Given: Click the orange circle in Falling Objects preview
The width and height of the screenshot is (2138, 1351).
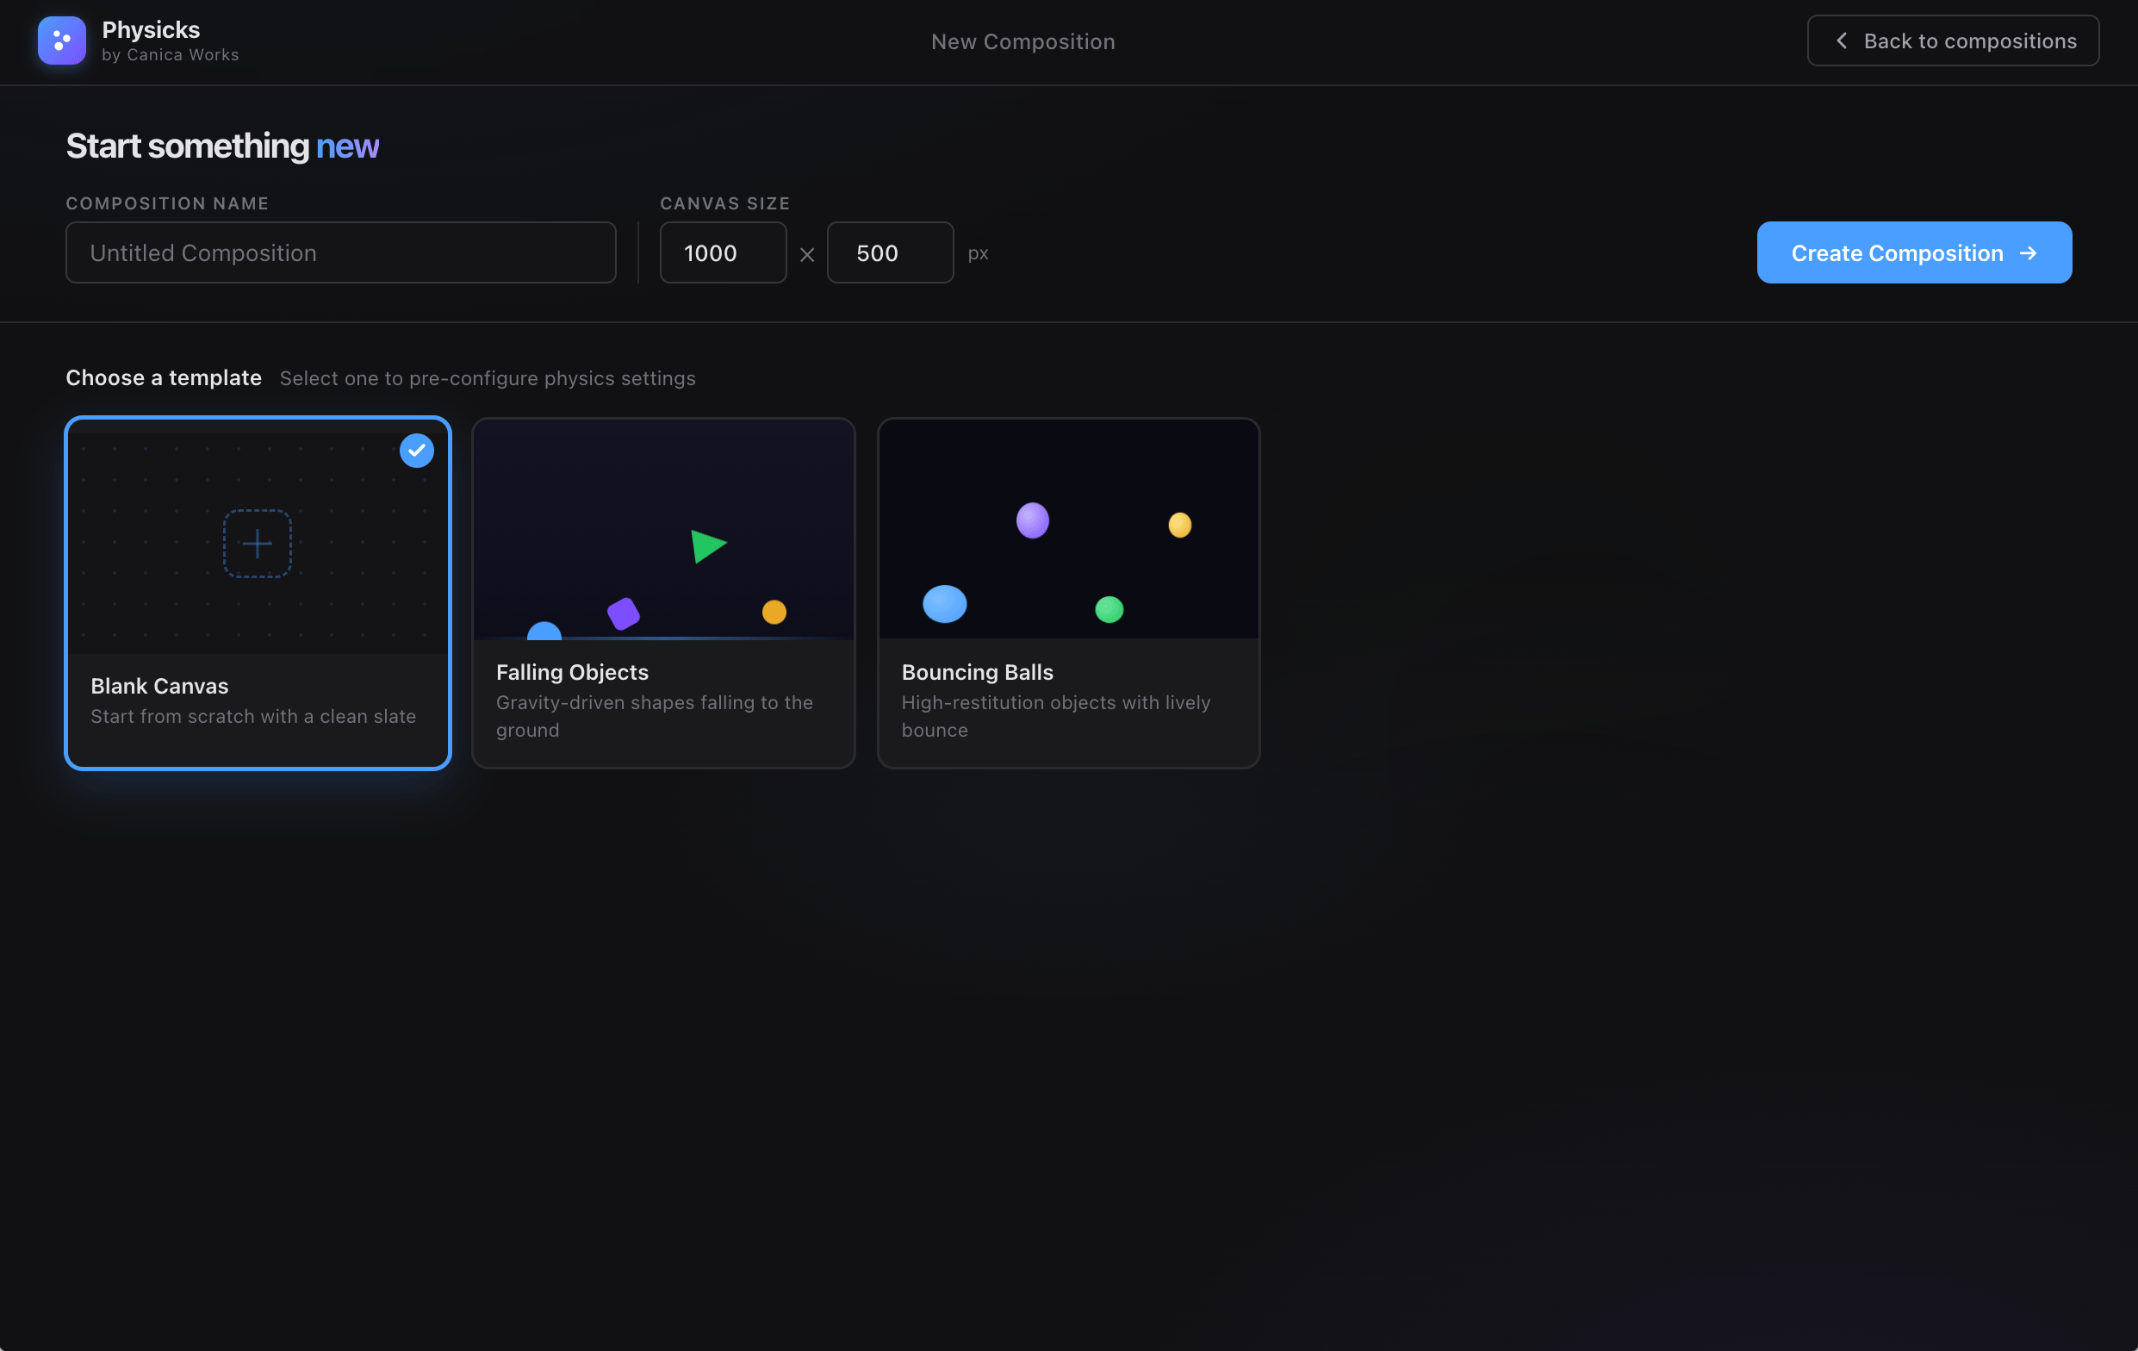Looking at the screenshot, I should 774,612.
